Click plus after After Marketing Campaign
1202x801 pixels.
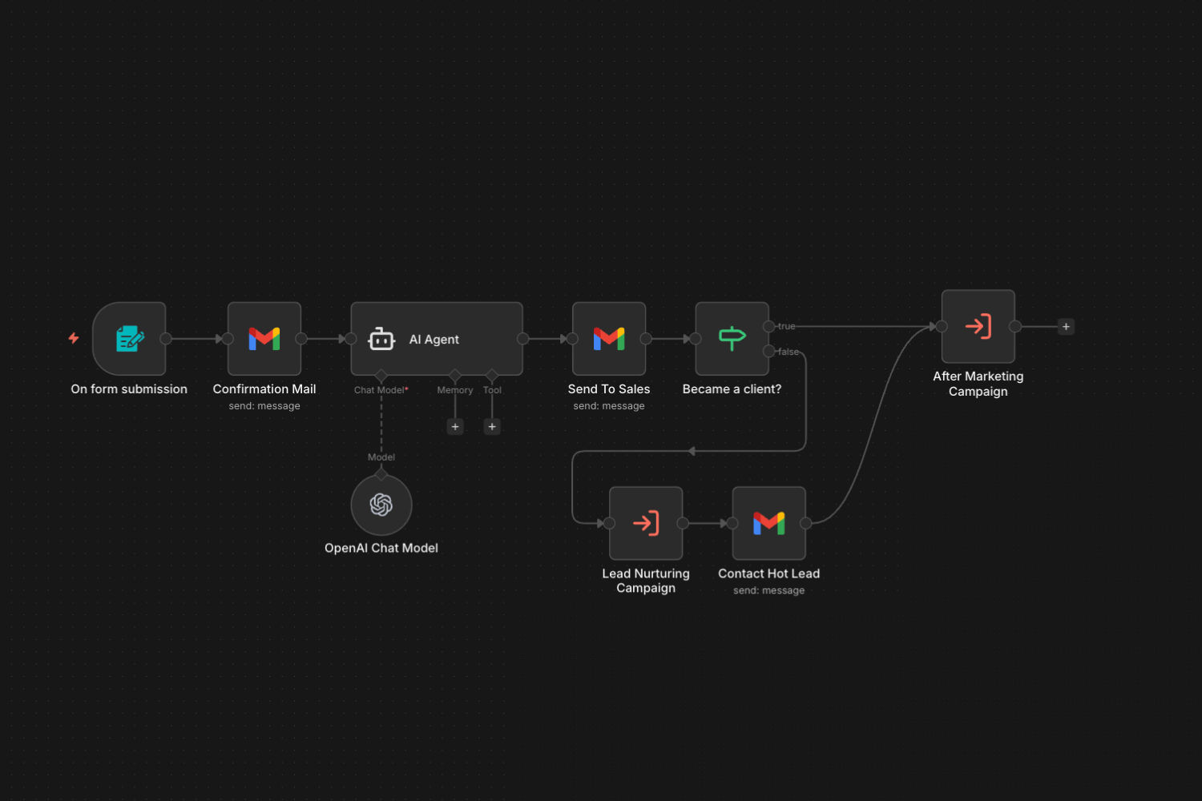(1066, 326)
